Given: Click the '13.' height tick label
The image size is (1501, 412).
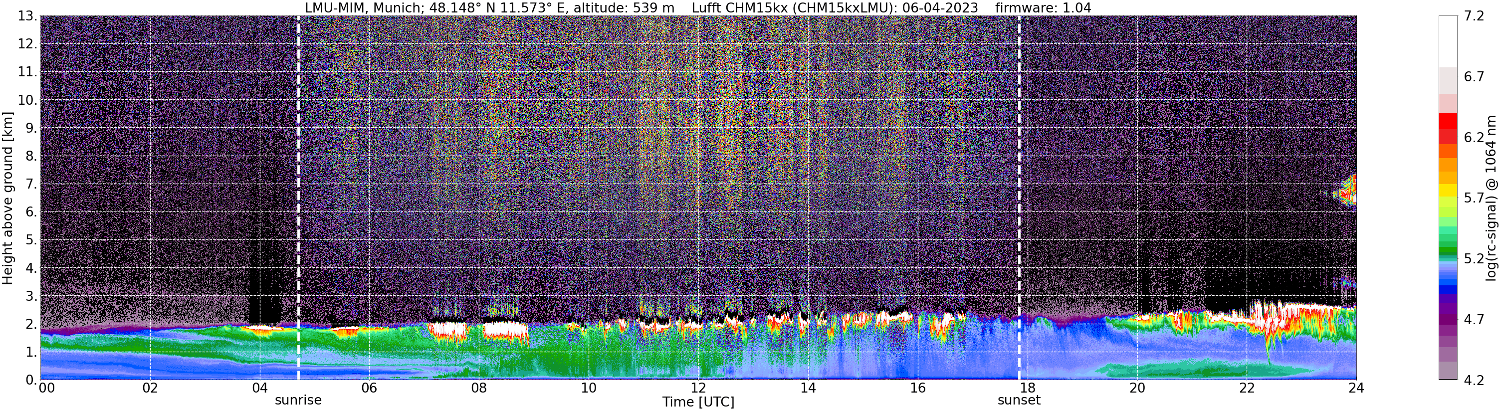Looking at the screenshot, I should [x=27, y=16].
